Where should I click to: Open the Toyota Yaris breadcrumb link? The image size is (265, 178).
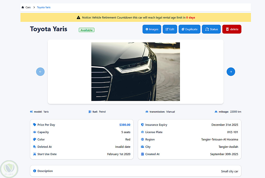pyautogui.click(x=44, y=7)
